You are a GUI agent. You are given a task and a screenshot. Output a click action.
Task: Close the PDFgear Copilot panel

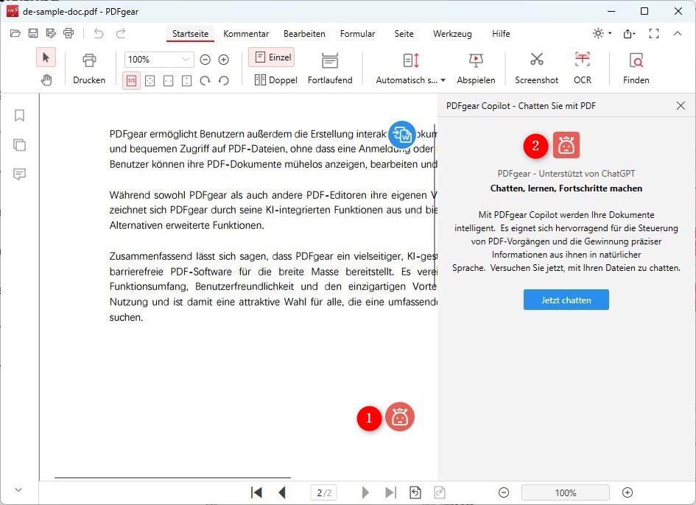coord(681,105)
